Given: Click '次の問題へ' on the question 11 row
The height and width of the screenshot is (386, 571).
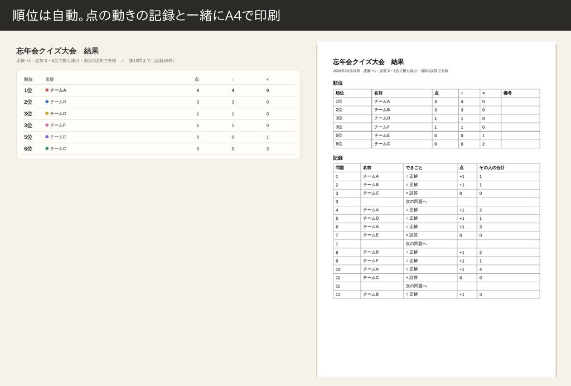Looking at the screenshot, I should 416,286.
